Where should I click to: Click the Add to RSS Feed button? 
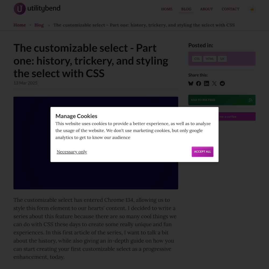pyautogui.click(x=222, y=100)
